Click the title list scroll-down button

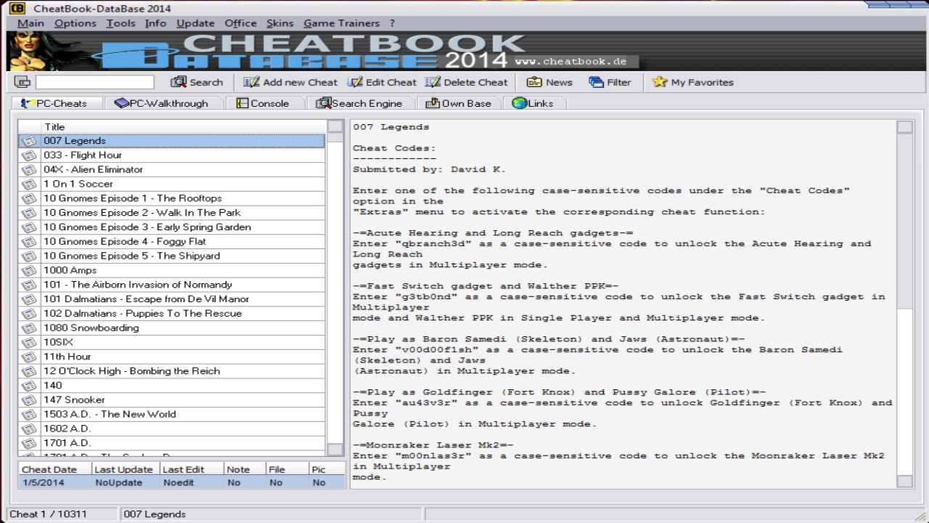point(335,450)
